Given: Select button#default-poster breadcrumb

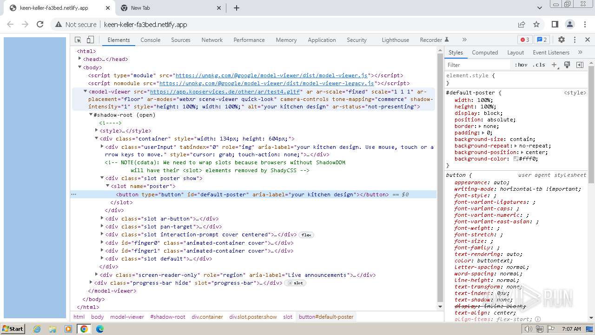Looking at the screenshot, I should tap(326, 317).
